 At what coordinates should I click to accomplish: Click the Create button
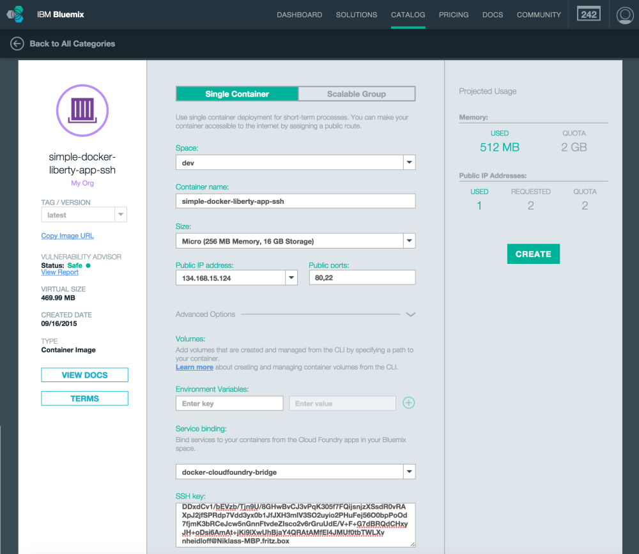point(534,254)
